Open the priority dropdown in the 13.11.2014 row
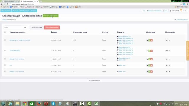The width and height of the screenshot is (189, 106). (x=168, y=65)
